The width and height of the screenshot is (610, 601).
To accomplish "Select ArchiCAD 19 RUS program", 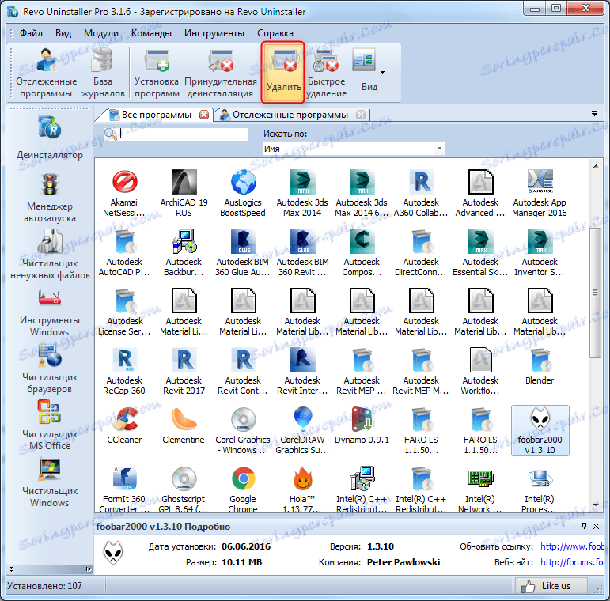I will (x=184, y=193).
